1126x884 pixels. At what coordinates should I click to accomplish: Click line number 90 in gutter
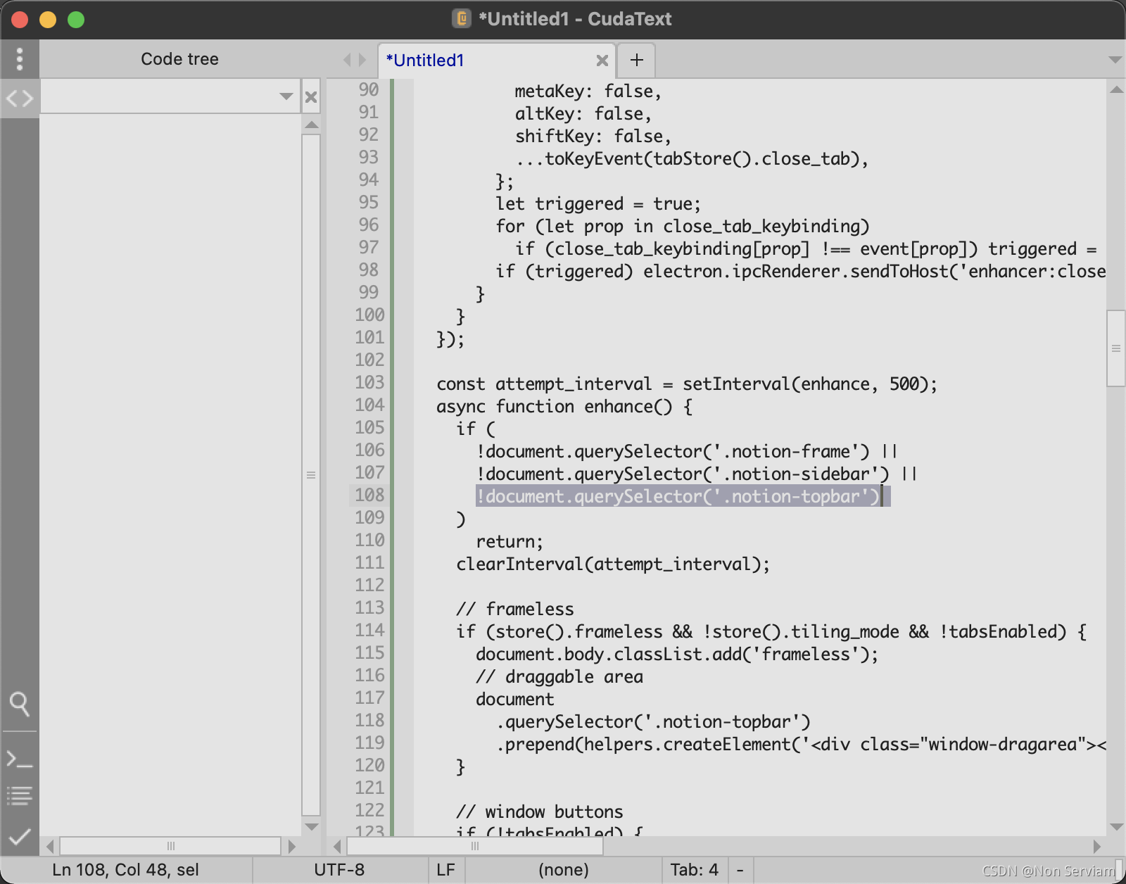(369, 90)
